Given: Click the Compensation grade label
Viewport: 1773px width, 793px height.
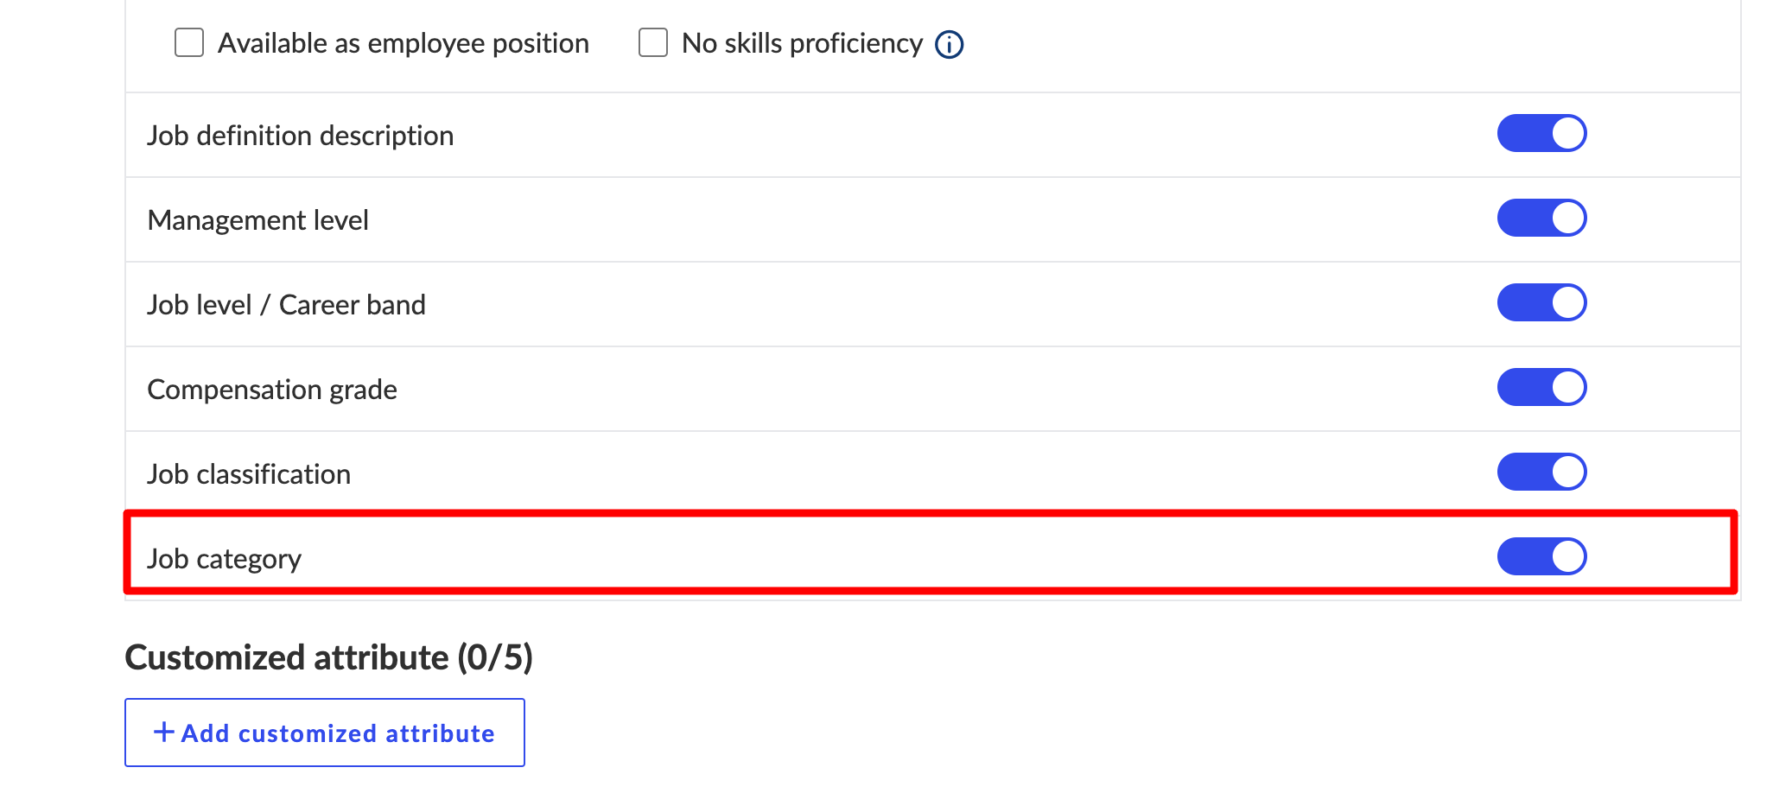Looking at the screenshot, I should point(272,390).
